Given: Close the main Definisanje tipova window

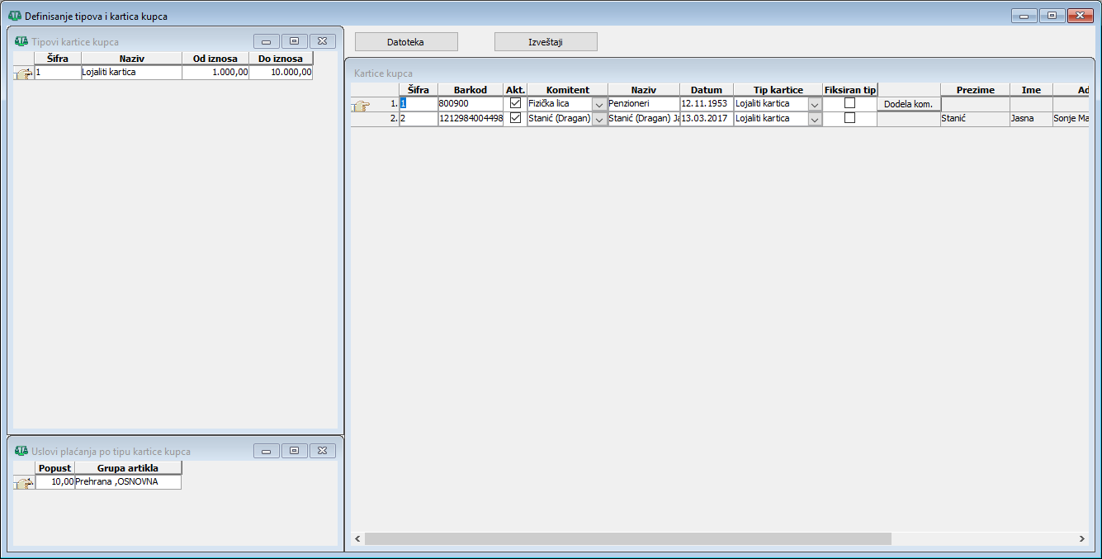Looking at the screenshot, I should coord(1080,16).
